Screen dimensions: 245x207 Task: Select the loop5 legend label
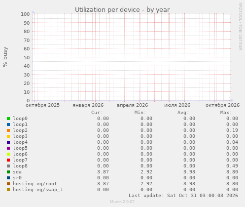click(20, 148)
